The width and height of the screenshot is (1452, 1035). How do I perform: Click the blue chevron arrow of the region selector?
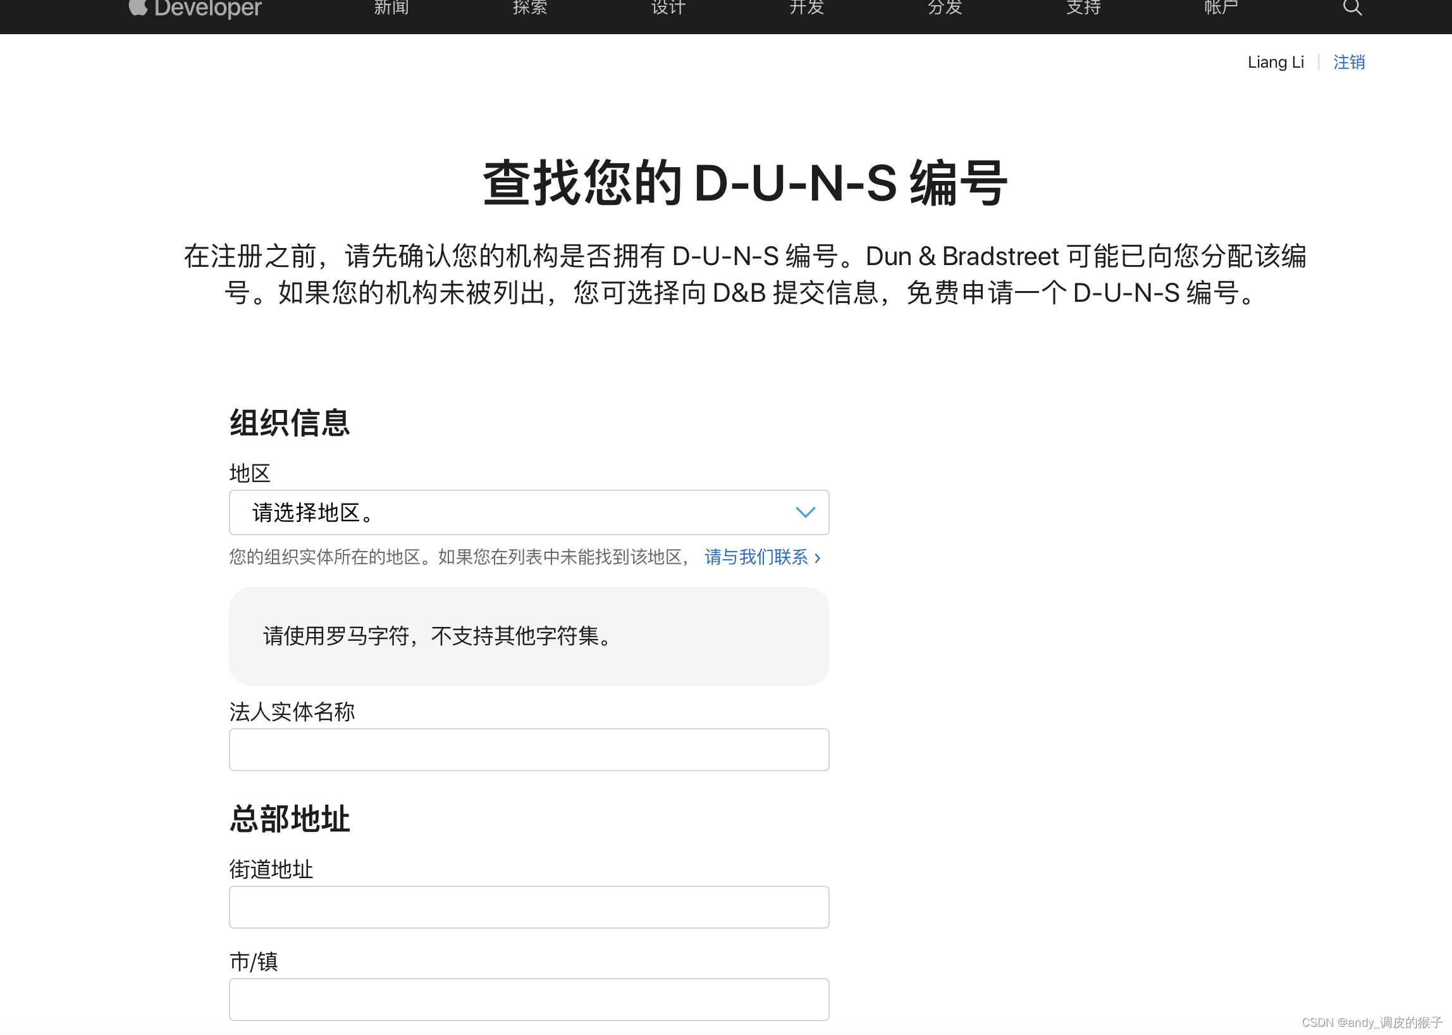pyautogui.click(x=805, y=512)
